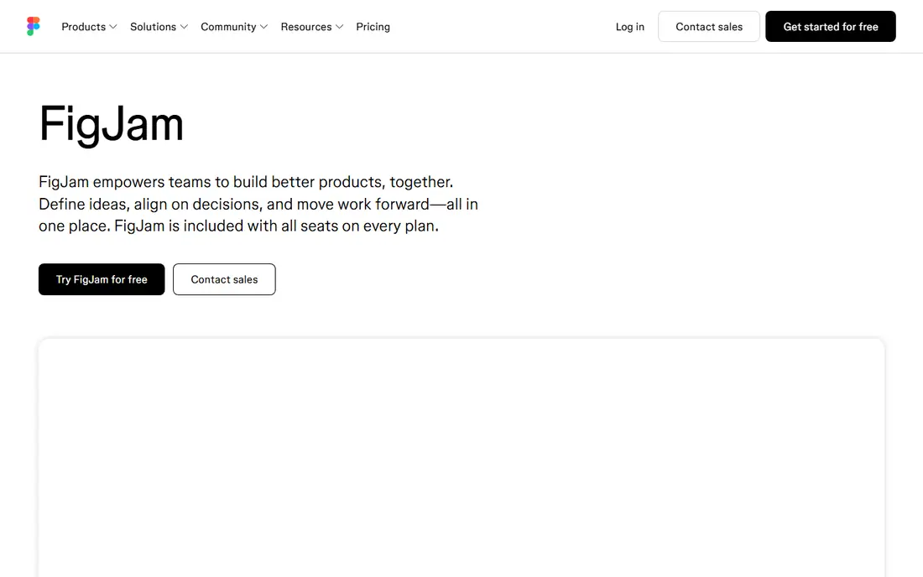The width and height of the screenshot is (923, 577).
Task: Click the blank preview card below the buttons
Action: point(461,458)
